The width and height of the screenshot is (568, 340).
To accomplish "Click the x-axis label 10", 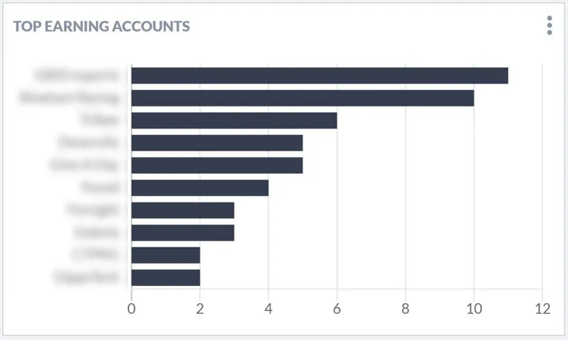I will click(x=474, y=309).
